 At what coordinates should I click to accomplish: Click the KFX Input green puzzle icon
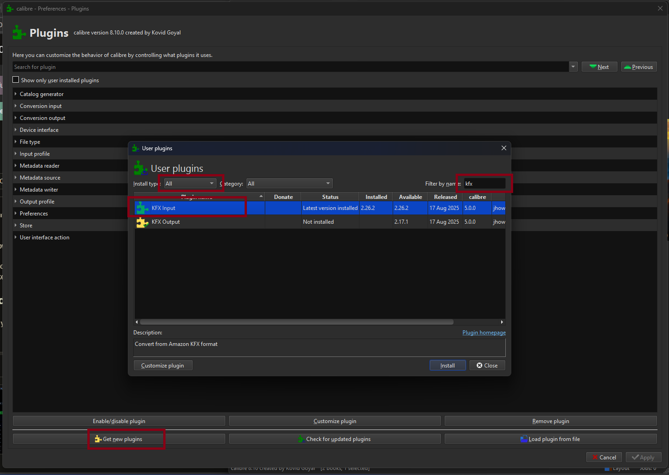tap(142, 208)
